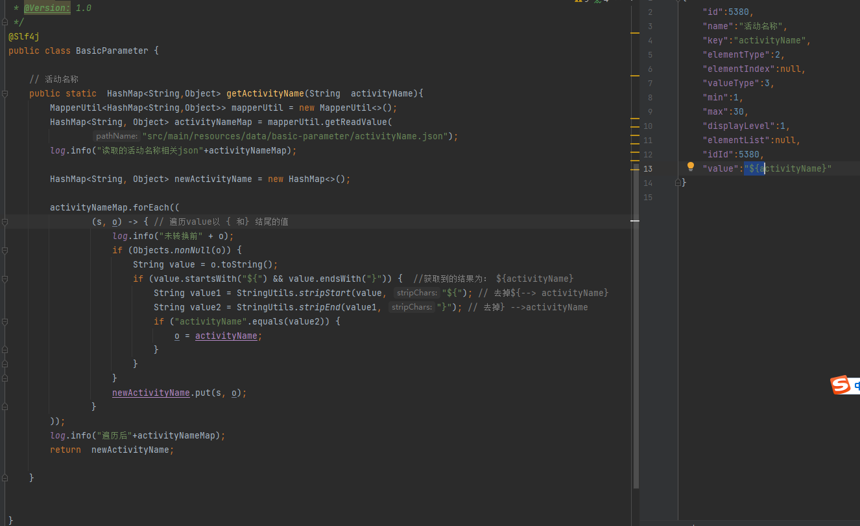The width and height of the screenshot is (860, 526).
Task: Click the BasicParameter class name
Action: 112,51
